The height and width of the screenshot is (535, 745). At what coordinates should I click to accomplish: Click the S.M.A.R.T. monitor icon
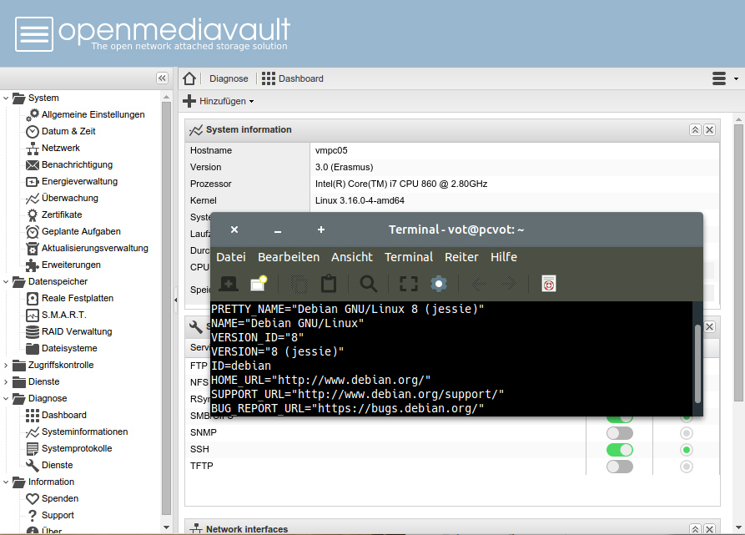(x=33, y=315)
